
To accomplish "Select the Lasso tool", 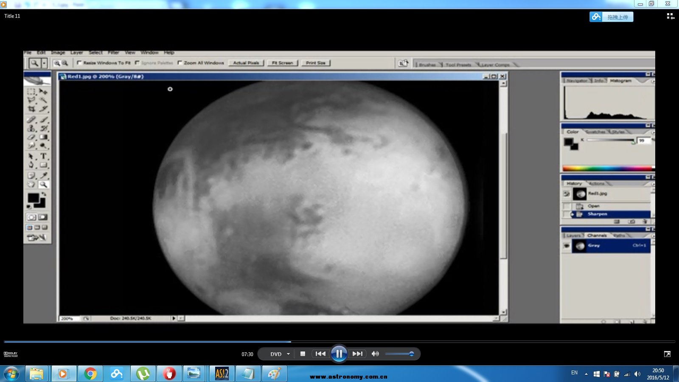I will tap(31, 100).
